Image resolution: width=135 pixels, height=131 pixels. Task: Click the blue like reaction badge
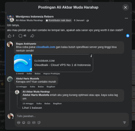tap(128, 36)
